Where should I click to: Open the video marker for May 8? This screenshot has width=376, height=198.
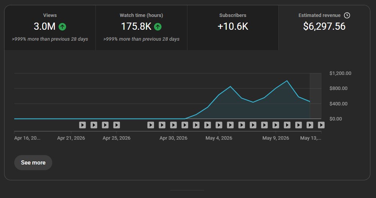coord(264,125)
